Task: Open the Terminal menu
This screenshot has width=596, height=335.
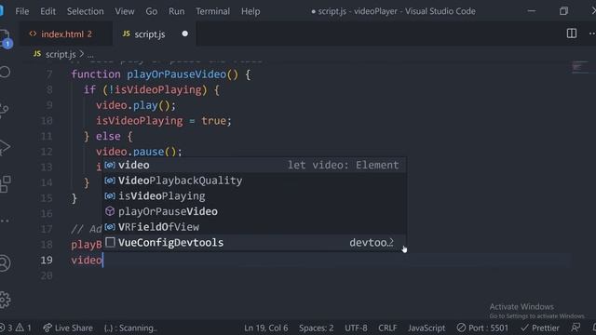Action: click(x=212, y=11)
